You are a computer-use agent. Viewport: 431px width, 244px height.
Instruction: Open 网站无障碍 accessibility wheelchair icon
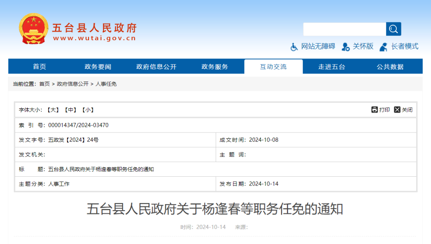(294, 46)
